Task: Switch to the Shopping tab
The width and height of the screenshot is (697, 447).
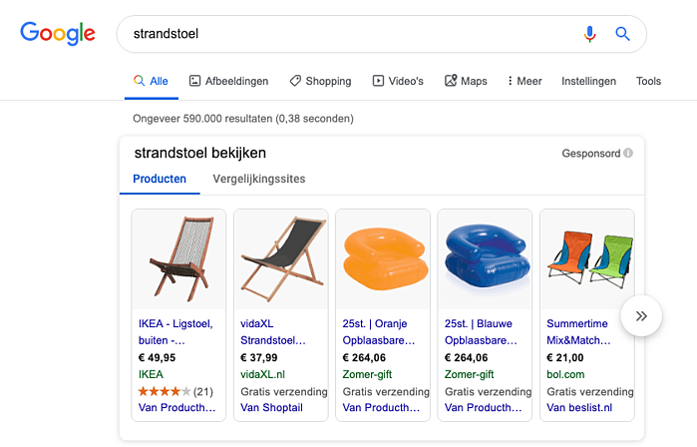Action: click(x=320, y=81)
